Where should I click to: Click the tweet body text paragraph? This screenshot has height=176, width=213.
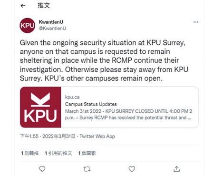tap(104, 60)
